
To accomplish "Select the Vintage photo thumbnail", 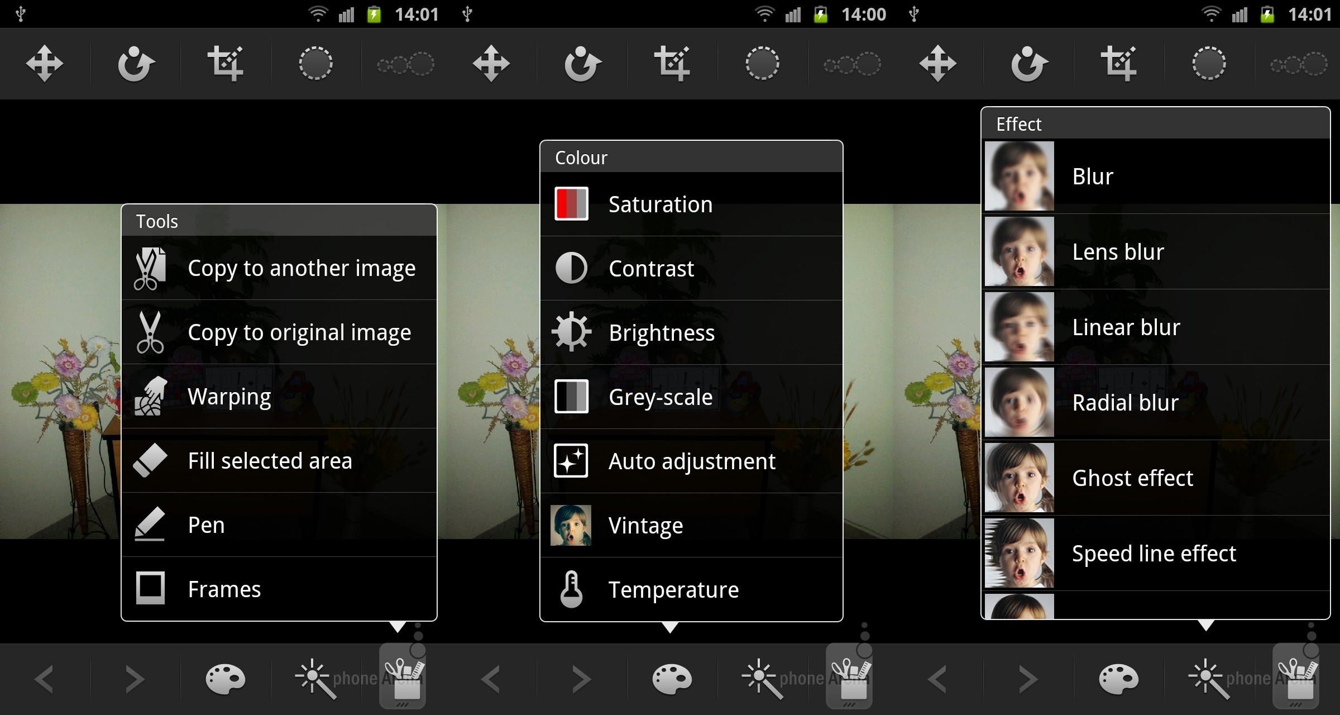I will 571,526.
